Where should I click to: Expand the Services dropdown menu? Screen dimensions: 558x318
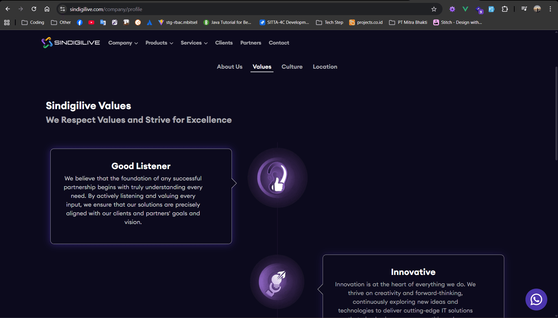194,43
